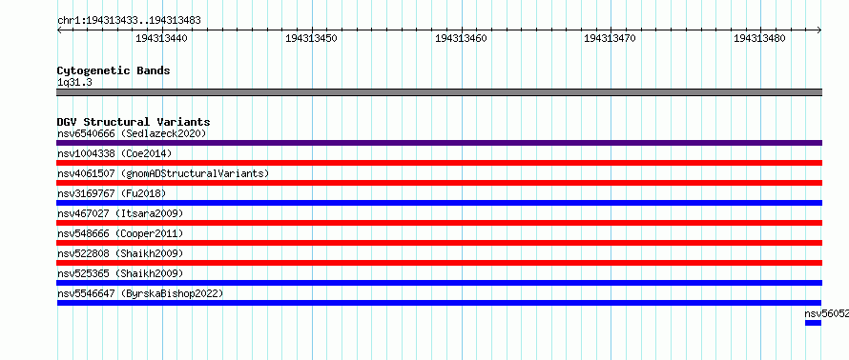849x360 pixels.
Task: Click the Cytogenetic Bands track heading
Action: point(114,70)
